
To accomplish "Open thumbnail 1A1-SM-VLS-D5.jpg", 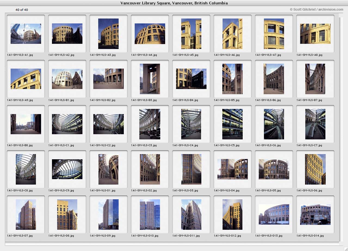I will (274, 169).
